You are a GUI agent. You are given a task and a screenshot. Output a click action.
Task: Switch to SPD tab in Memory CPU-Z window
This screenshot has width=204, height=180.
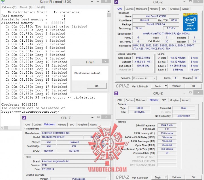pos(164,100)
